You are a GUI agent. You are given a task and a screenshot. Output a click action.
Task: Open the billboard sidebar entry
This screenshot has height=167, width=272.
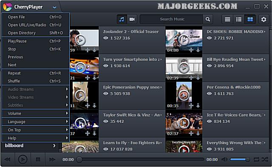[x=30, y=145]
